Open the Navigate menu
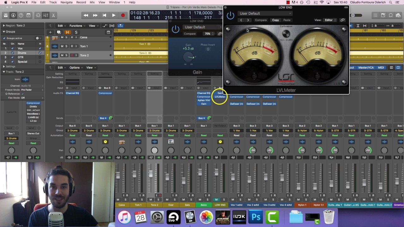The height and width of the screenshot is (227, 404). 66,2
